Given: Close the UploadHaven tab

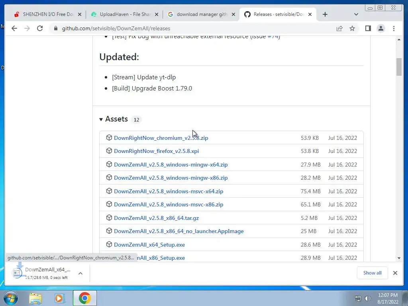Looking at the screenshot, I should pos(157,14).
